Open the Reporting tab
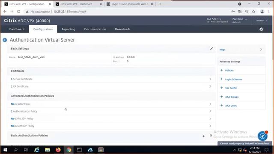Image resolution: width=274 pixels, height=154 pixels. (x=68, y=29)
